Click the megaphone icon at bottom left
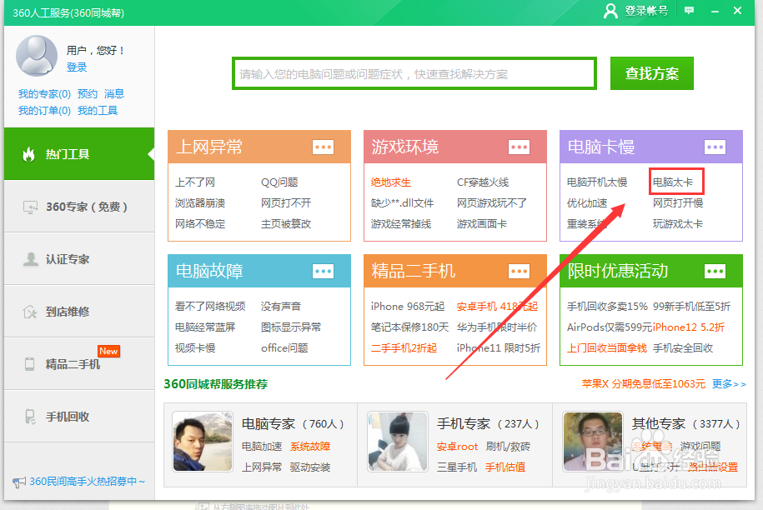The image size is (763, 510). (19, 482)
